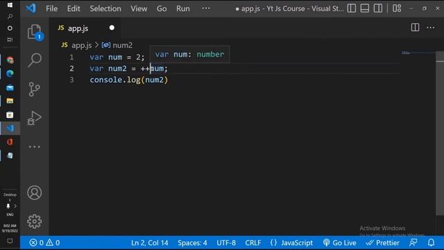The image size is (444, 250).
Task: Open the Source Control view
Action: pyautogui.click(x=35, y=90)
